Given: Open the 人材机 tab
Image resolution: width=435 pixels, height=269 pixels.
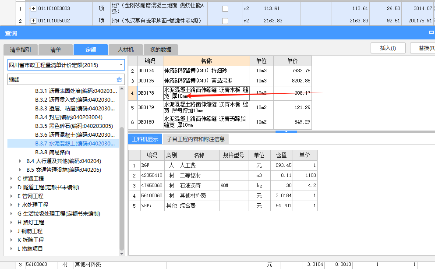Looking at the screenshot, I should 126,50.
